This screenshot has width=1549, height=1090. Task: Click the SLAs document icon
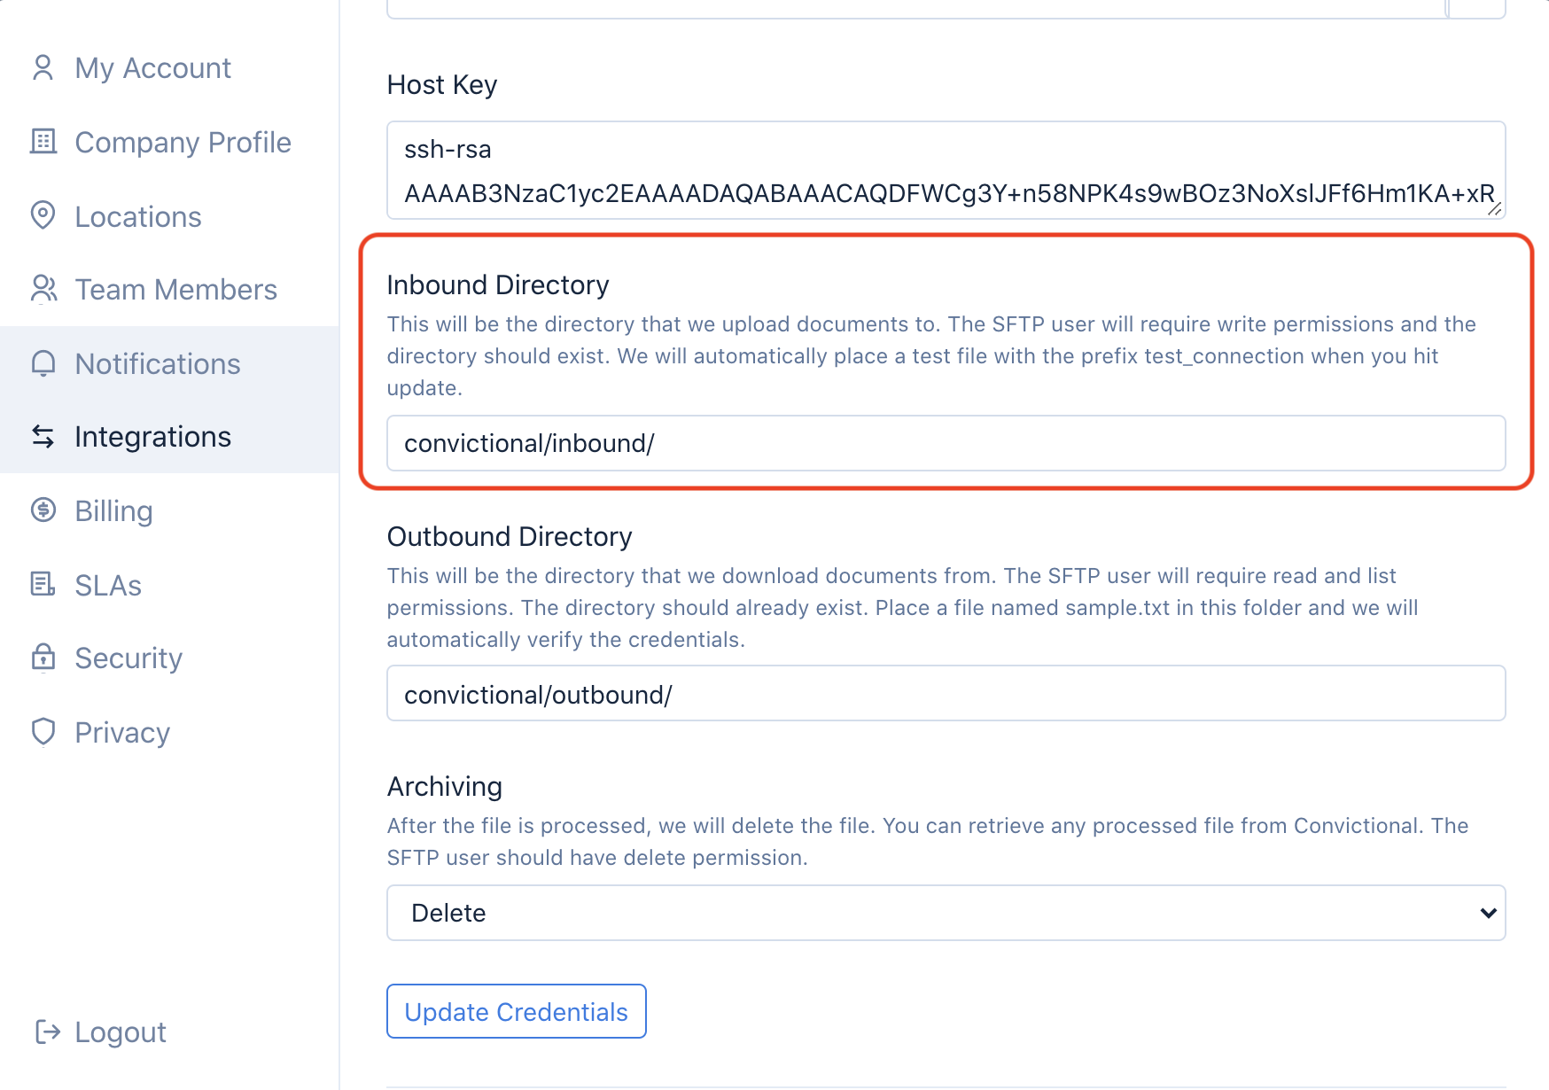(x=43, y=584)
